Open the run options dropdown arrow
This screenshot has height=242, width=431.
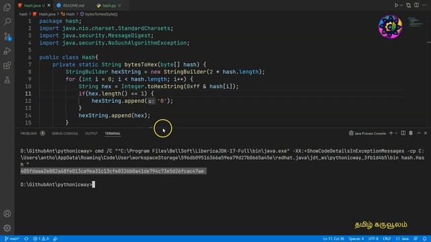pyautogui.click(x=401, y=5)
